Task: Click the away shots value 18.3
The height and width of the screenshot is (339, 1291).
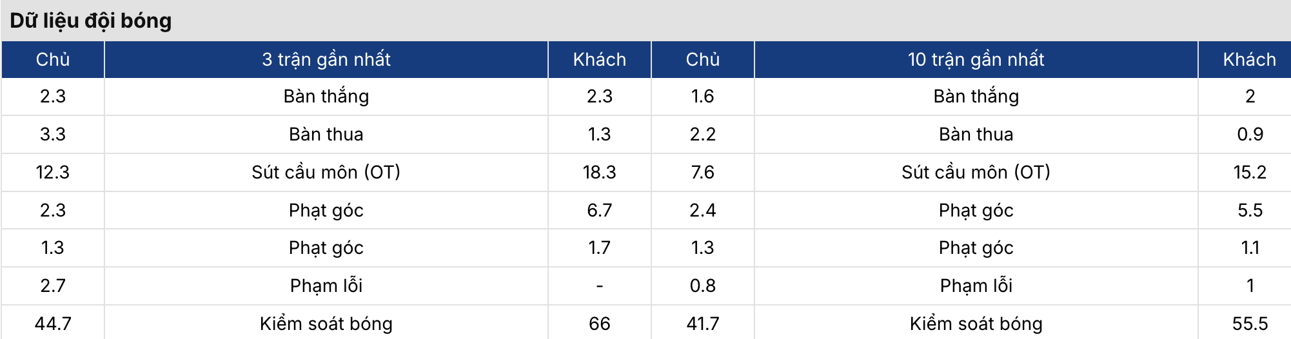Action: coord(600,172)
